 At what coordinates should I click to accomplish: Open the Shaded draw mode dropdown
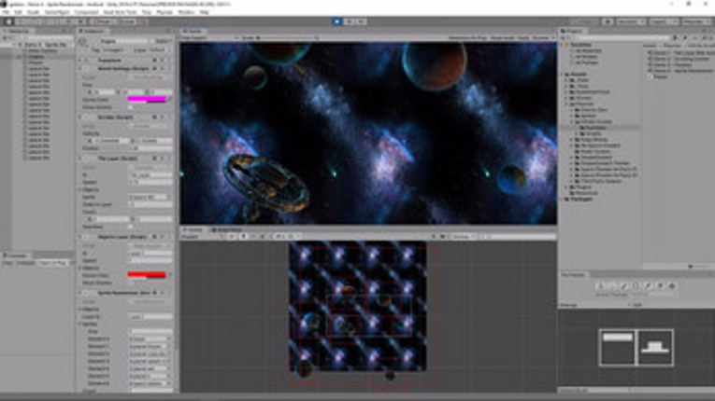pos(201,237)
